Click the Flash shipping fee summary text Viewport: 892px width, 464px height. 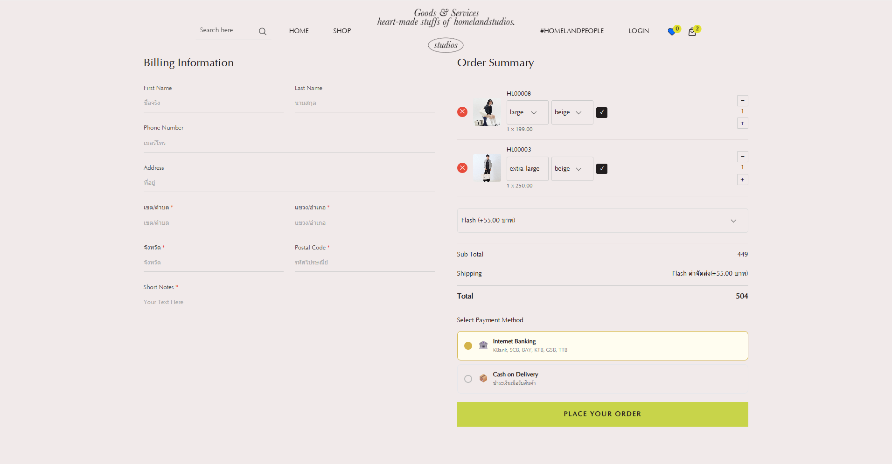pyautogui.click(x=710, y=273)
